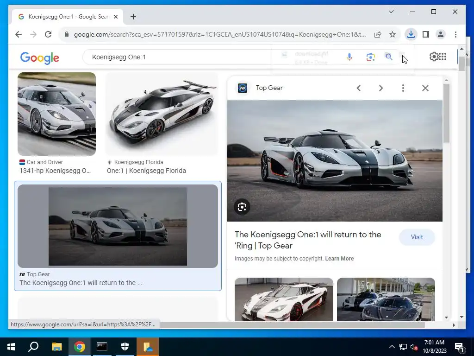Open Google quick settings gear
Viewport: 474px width, 356px height.
point(434,57)
